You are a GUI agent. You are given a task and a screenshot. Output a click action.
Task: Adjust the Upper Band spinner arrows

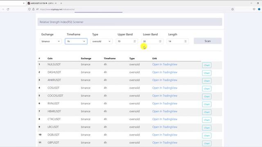[135, 41]
